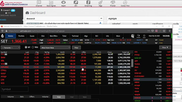Open the Click tab
The height and width of the screenshot is (102, 182).
click(43, 36)
